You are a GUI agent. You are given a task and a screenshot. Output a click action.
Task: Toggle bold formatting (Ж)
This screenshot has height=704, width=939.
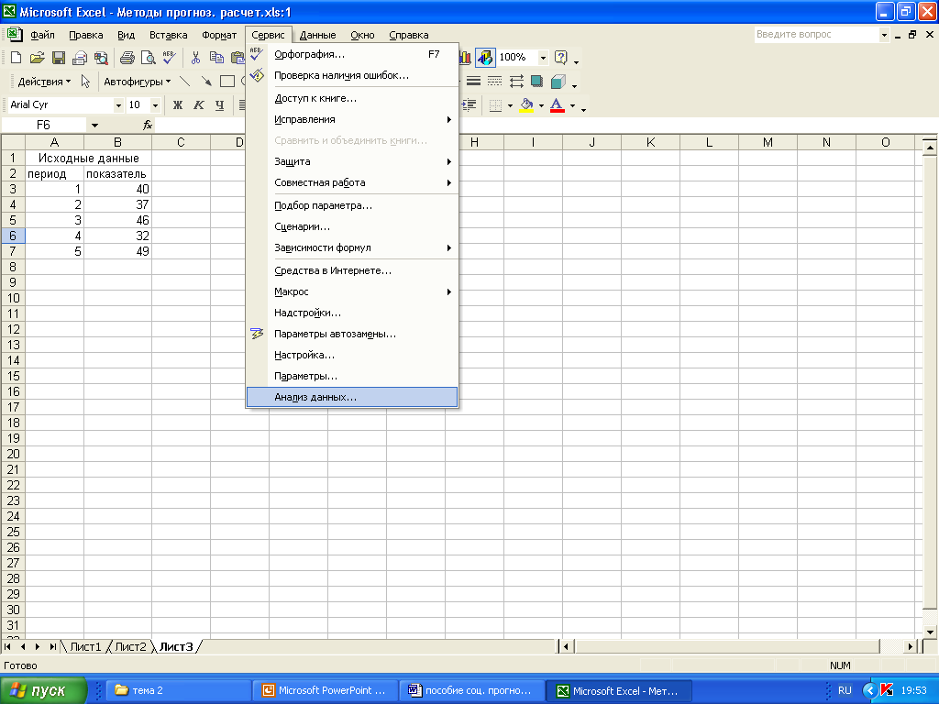(x=178, y=104)
